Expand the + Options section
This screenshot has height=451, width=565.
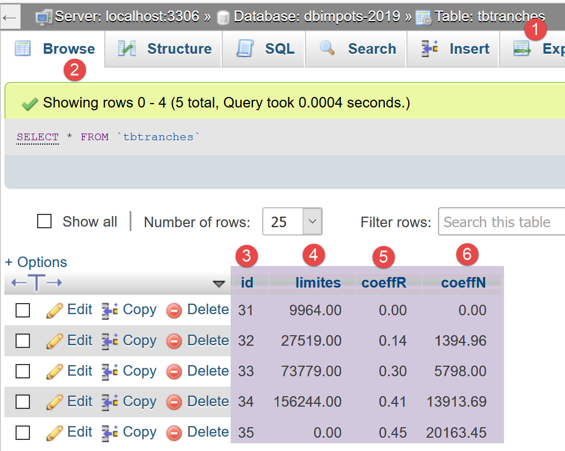point(36,262)
